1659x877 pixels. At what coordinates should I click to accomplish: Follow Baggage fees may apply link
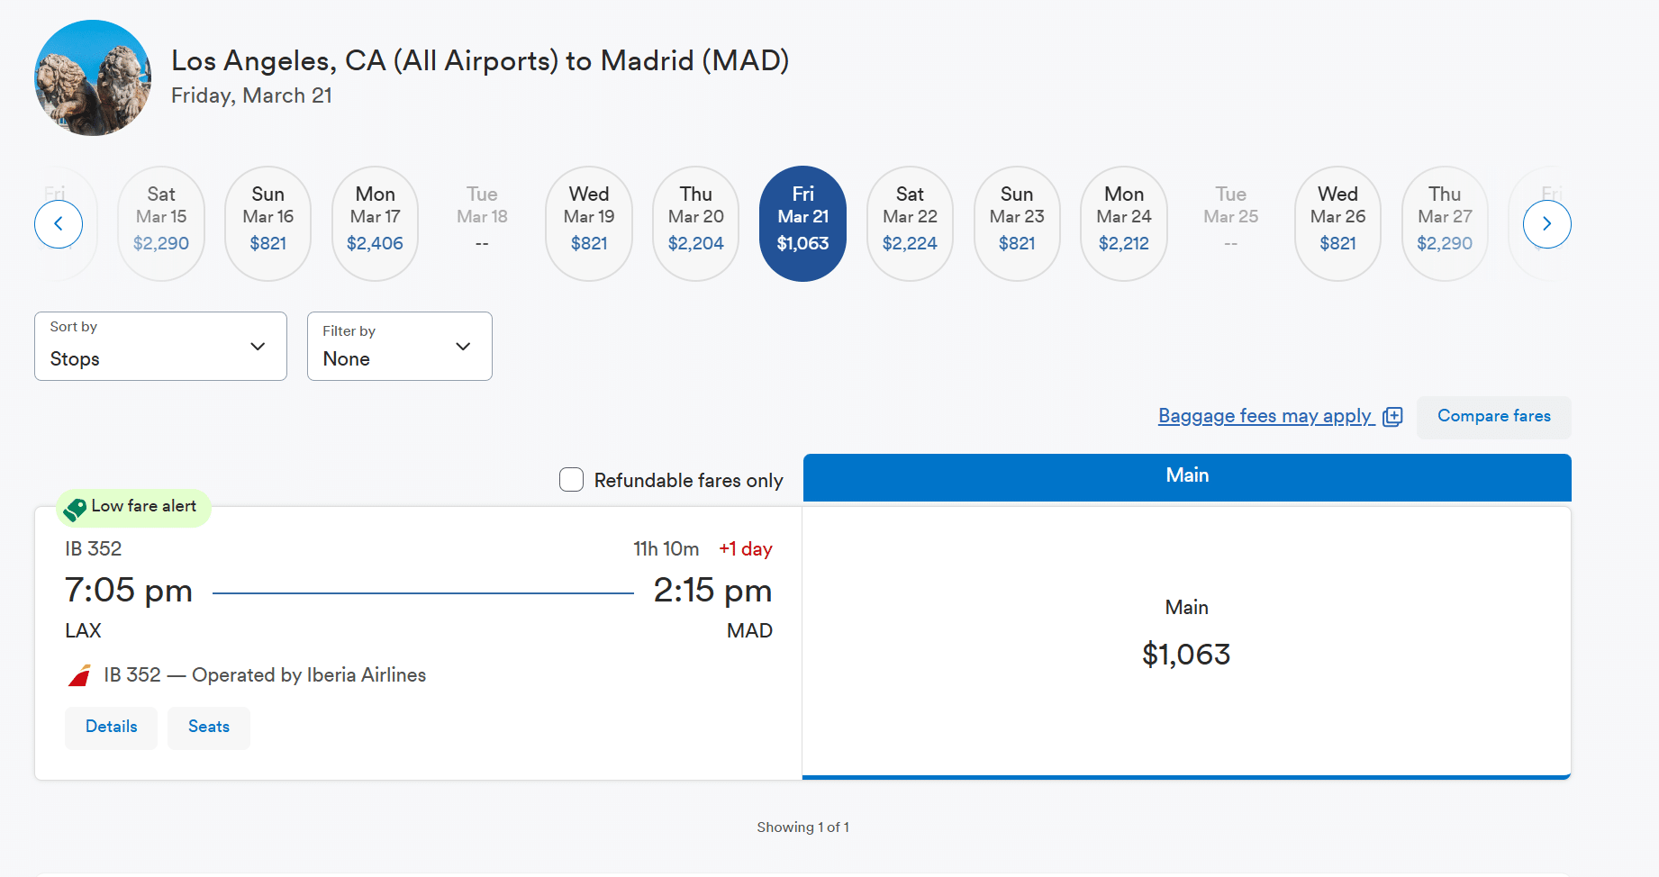click(x=1265, y=416)
